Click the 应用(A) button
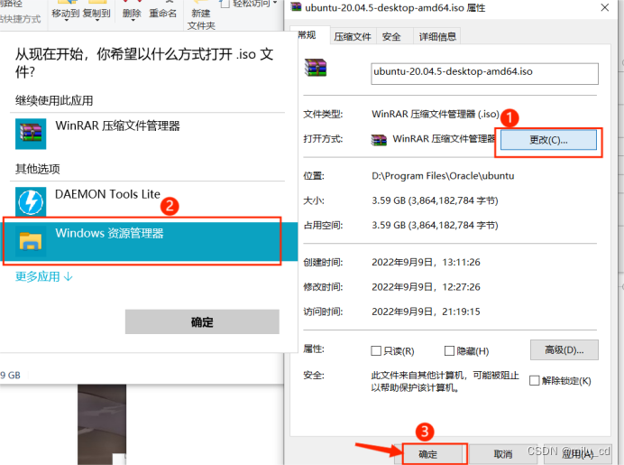 pos(577,454)
